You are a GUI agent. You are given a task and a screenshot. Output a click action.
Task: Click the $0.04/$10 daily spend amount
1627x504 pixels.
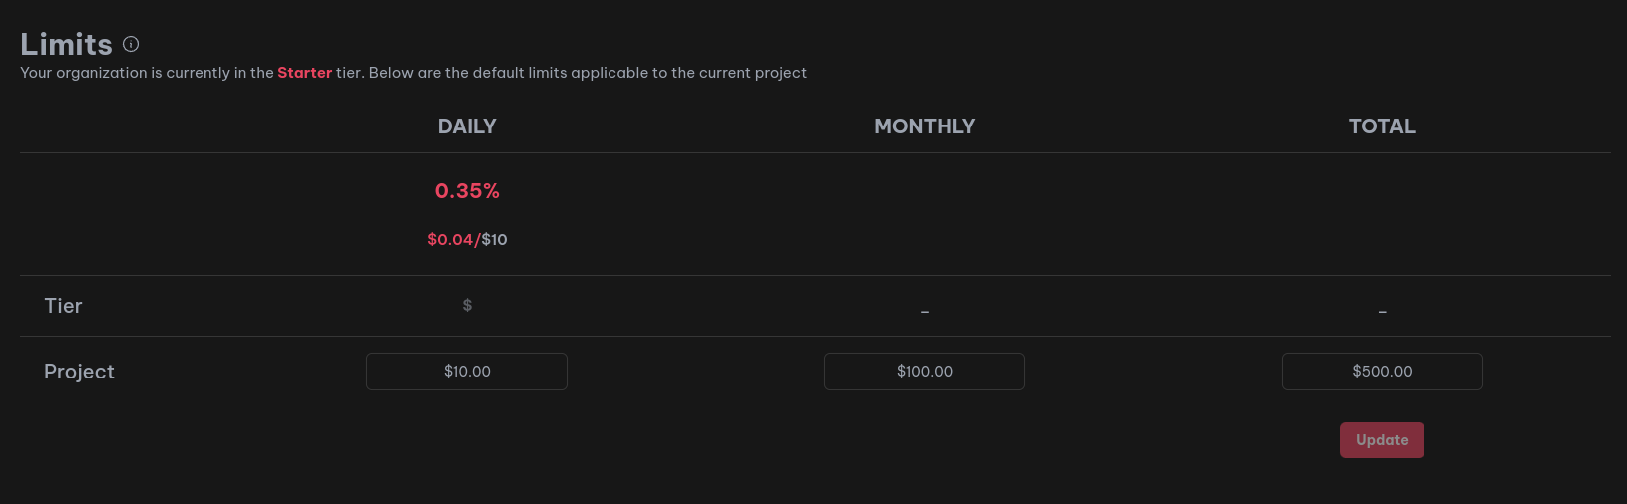click(x=467, y=239)
